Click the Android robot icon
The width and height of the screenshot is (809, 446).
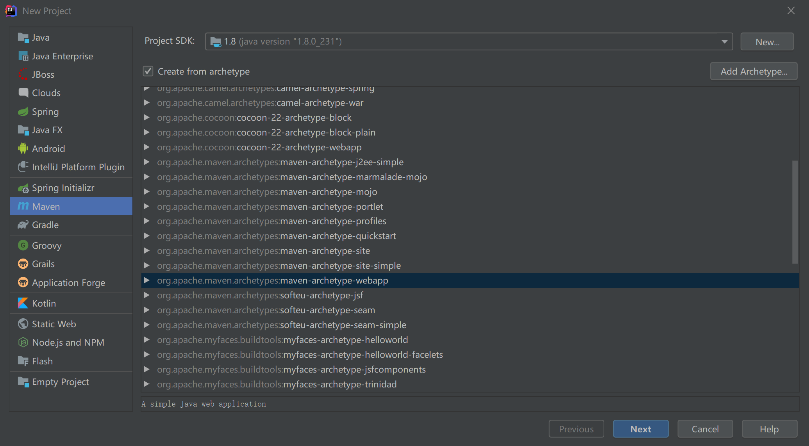point(23,148)
